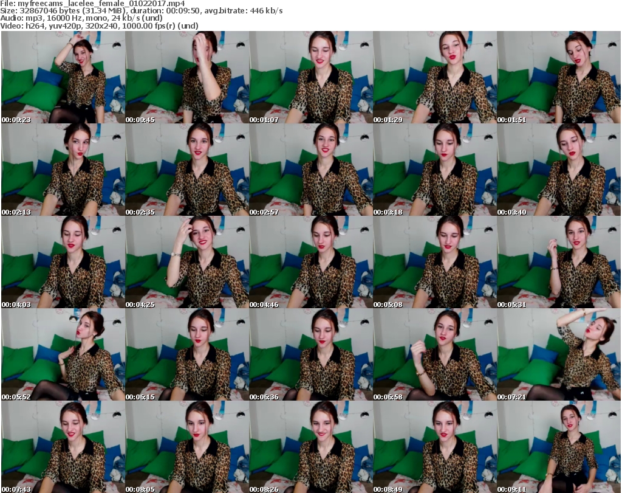This screenshot has height=493, width=622.
Task: Select the thumbnail frame at 00:04:25
Action: tap(187, 262)
